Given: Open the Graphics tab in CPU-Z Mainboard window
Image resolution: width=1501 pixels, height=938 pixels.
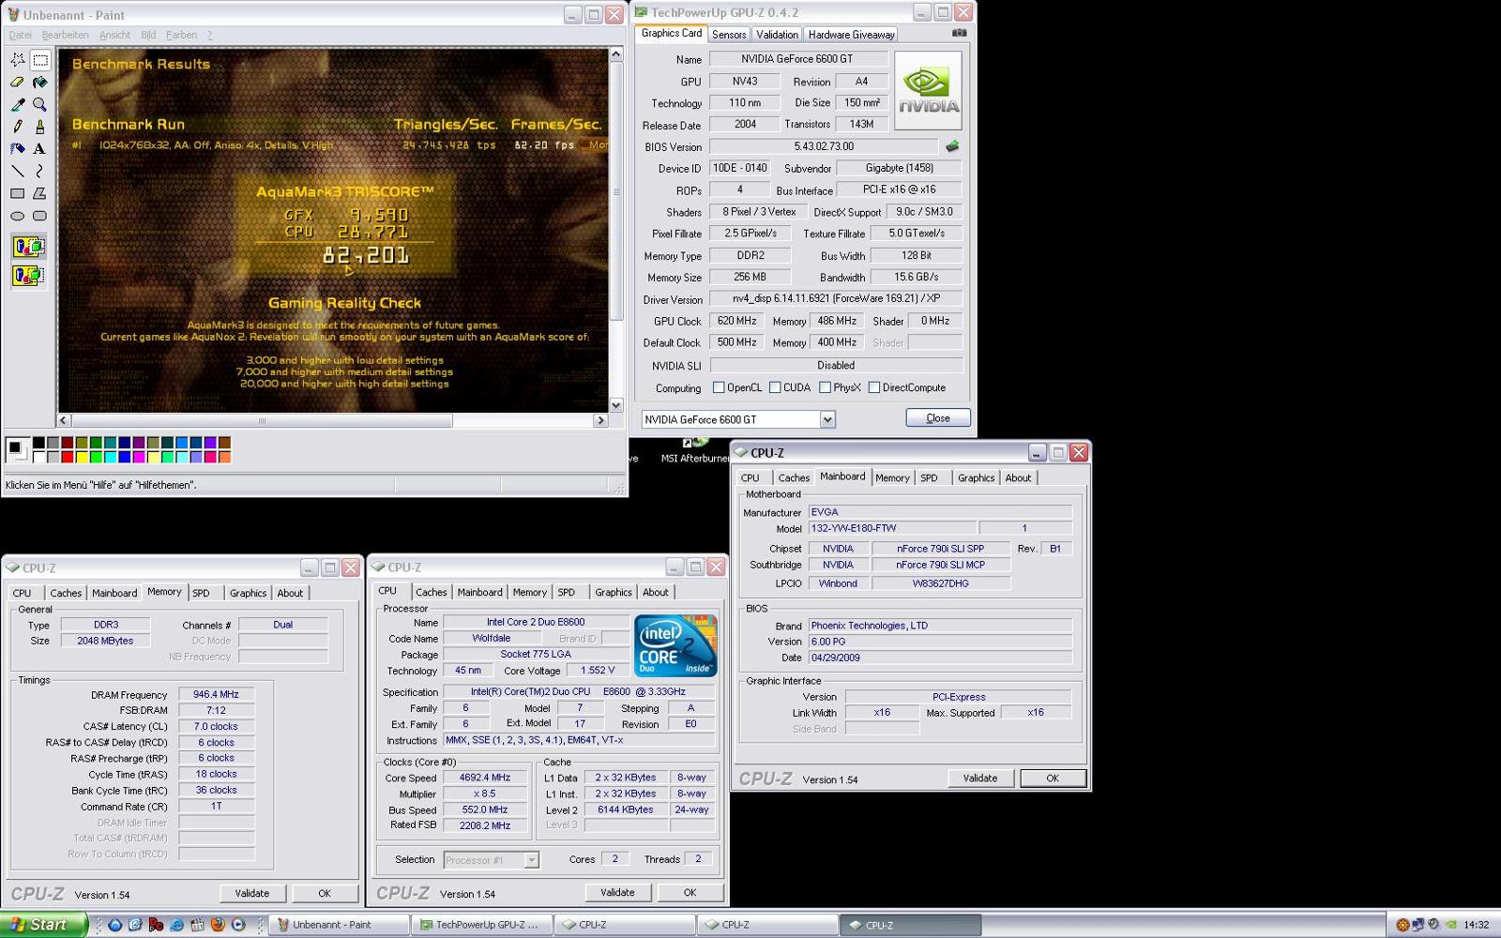Looking at the screenshot, I should click(976, 477).
